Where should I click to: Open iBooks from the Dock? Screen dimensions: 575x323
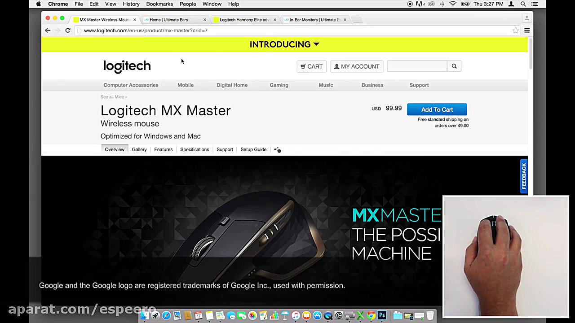point(306,316)
